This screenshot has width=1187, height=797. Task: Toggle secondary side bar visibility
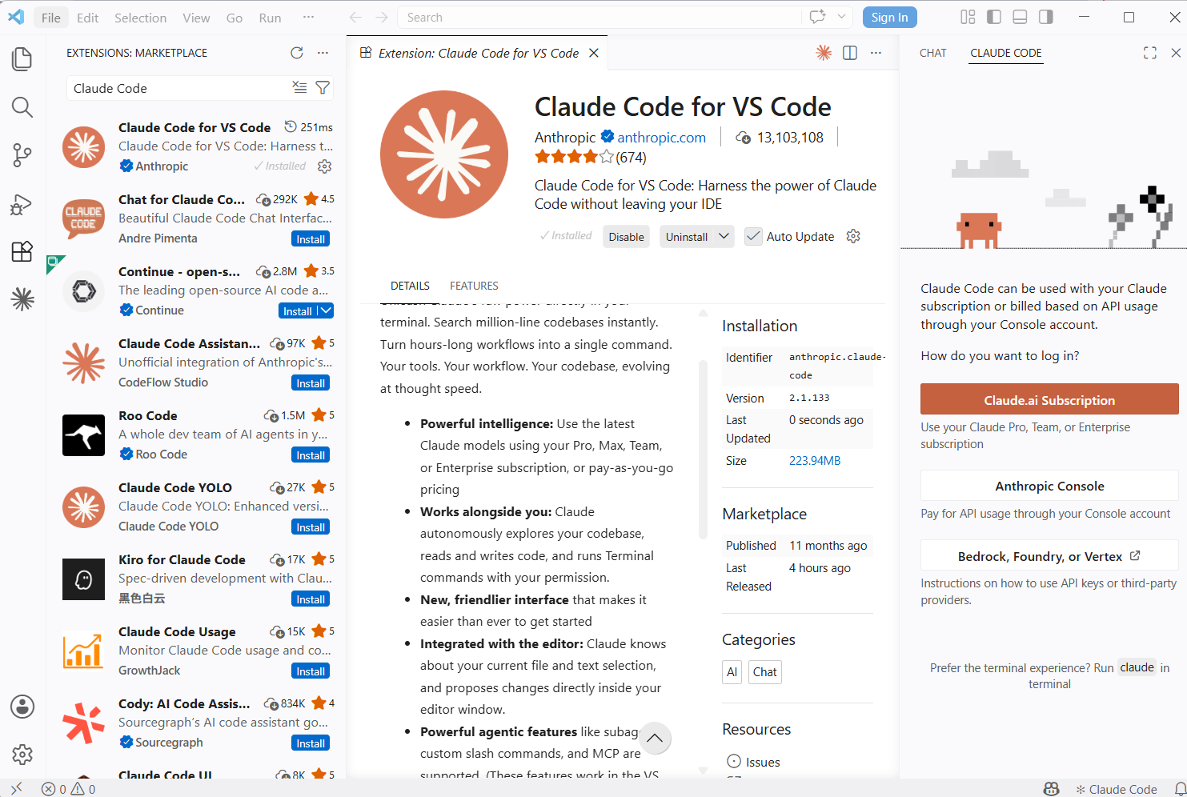(x=1045, y=17)
